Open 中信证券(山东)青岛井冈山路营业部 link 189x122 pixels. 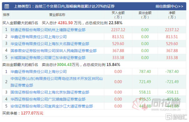point(57,82)
